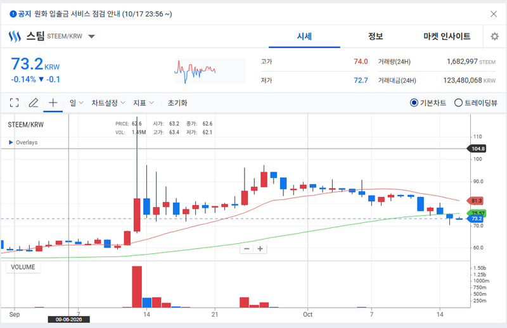The image size is (507, 328).
Task: Toggle fullscreen chart mode
Action: (x=14, y=103)
